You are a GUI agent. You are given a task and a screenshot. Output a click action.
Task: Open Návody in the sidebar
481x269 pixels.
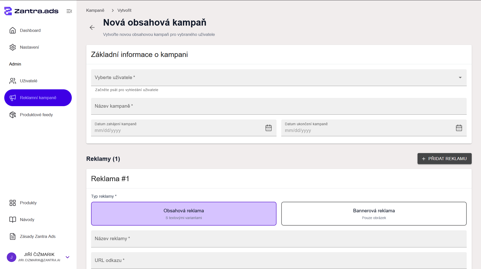38,220
